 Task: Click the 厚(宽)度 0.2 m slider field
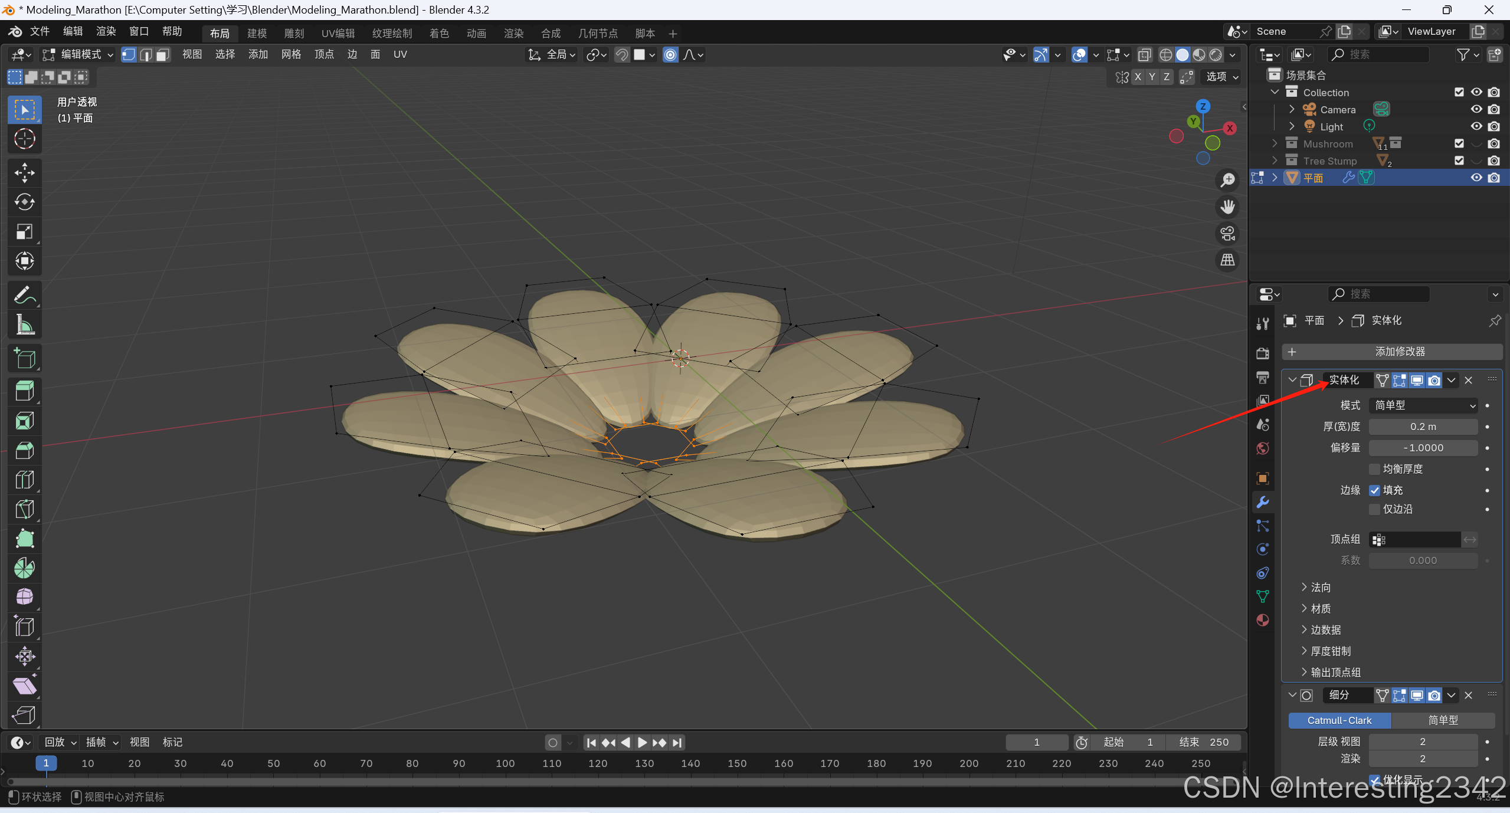(x=1423, y=427)
